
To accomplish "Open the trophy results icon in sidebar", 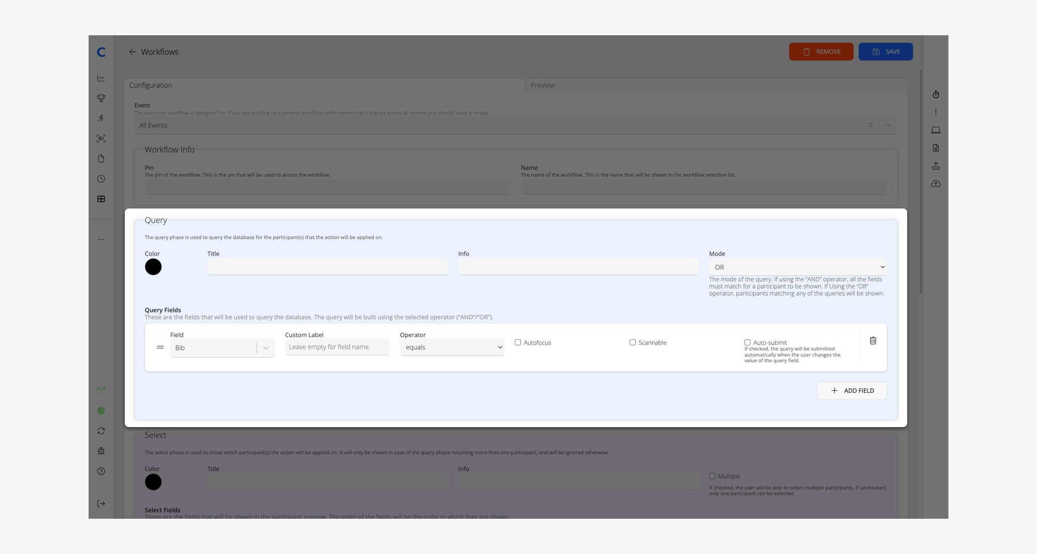I will [x=101, y=98].
